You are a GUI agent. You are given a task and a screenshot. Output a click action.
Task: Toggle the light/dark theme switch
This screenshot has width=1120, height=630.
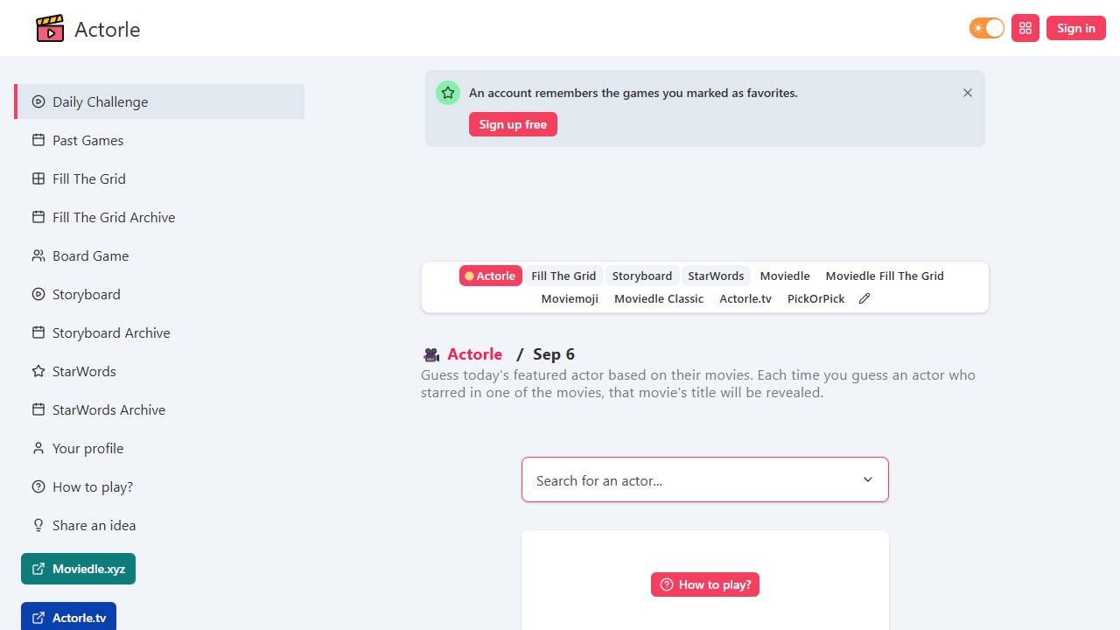coord(987,28)
